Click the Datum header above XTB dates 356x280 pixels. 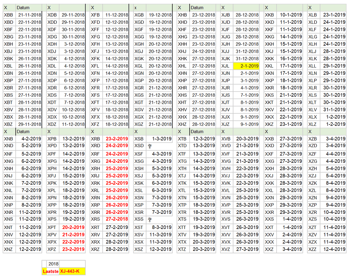tap(197, 131)
